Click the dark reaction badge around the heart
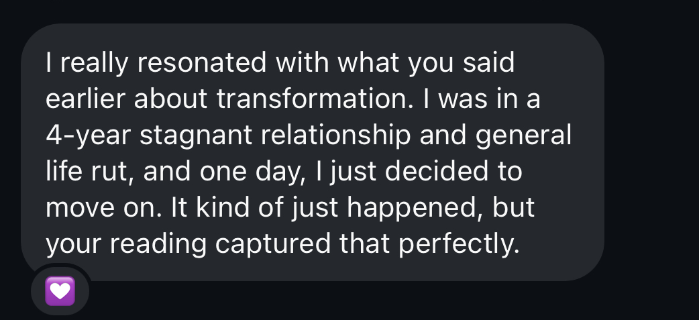 click(x=60, y=291)
